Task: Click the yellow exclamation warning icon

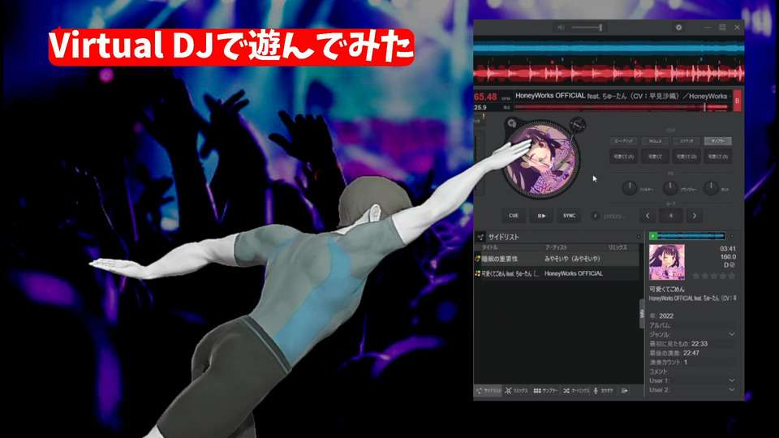Action: tap(484, 117)
